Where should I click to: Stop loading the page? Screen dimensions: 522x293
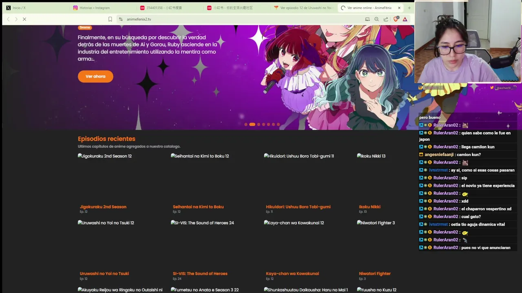click(x=24, y=19)
